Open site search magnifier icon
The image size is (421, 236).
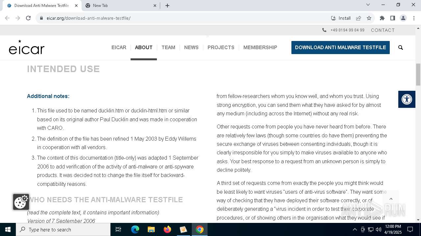pos(401,48)
